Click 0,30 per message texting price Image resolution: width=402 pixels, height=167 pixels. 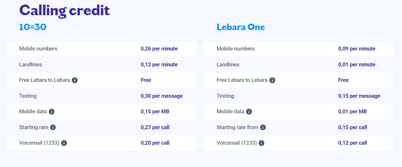[x=162, y=96]
